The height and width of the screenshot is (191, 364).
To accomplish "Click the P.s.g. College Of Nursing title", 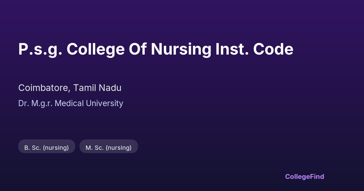I will point(156,49).
